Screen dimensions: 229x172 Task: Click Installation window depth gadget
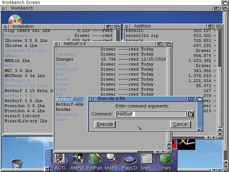(x=117, y=27)
